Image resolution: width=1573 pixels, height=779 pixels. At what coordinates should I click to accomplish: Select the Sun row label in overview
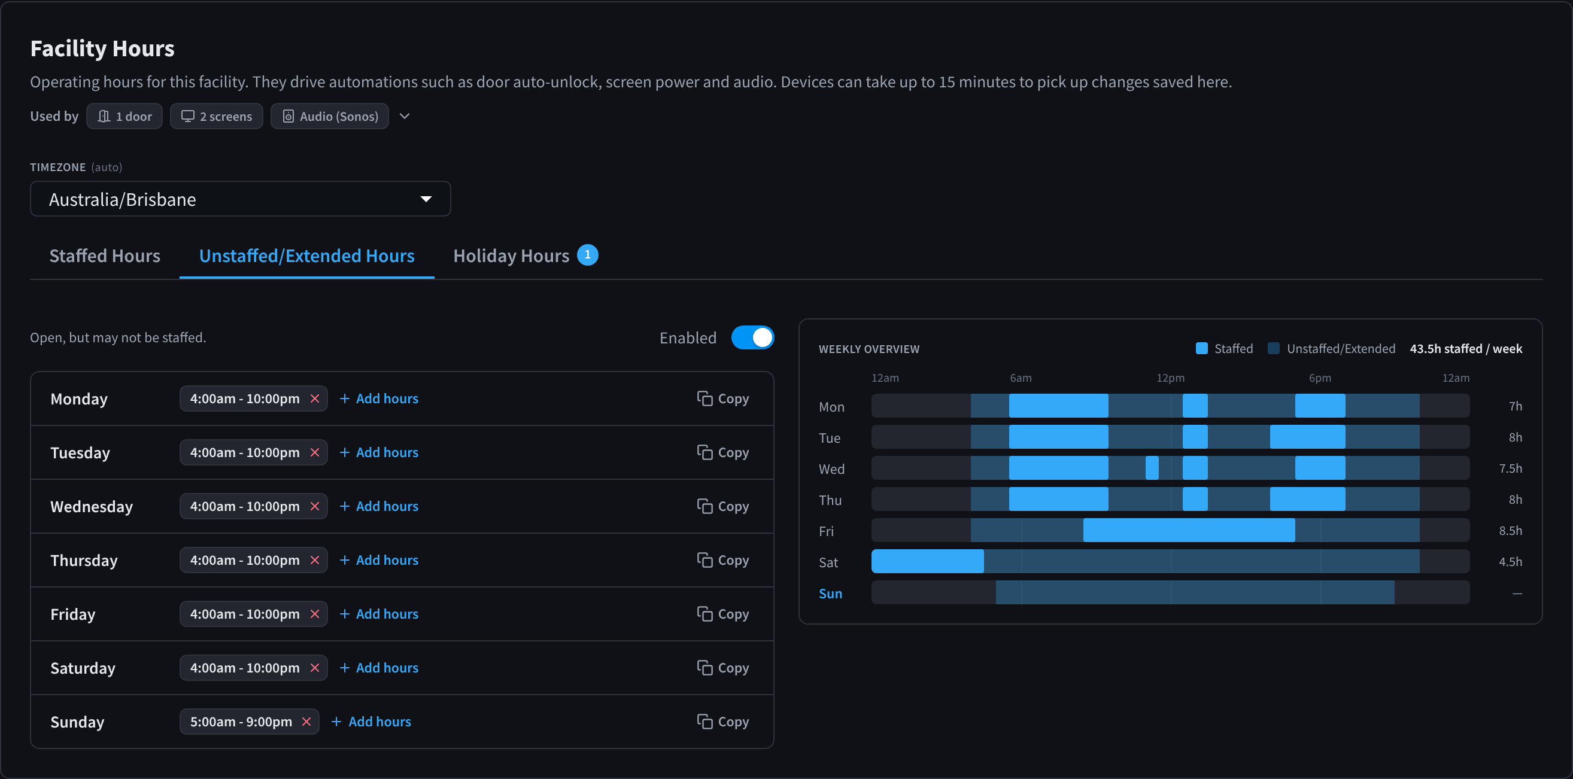830,594
